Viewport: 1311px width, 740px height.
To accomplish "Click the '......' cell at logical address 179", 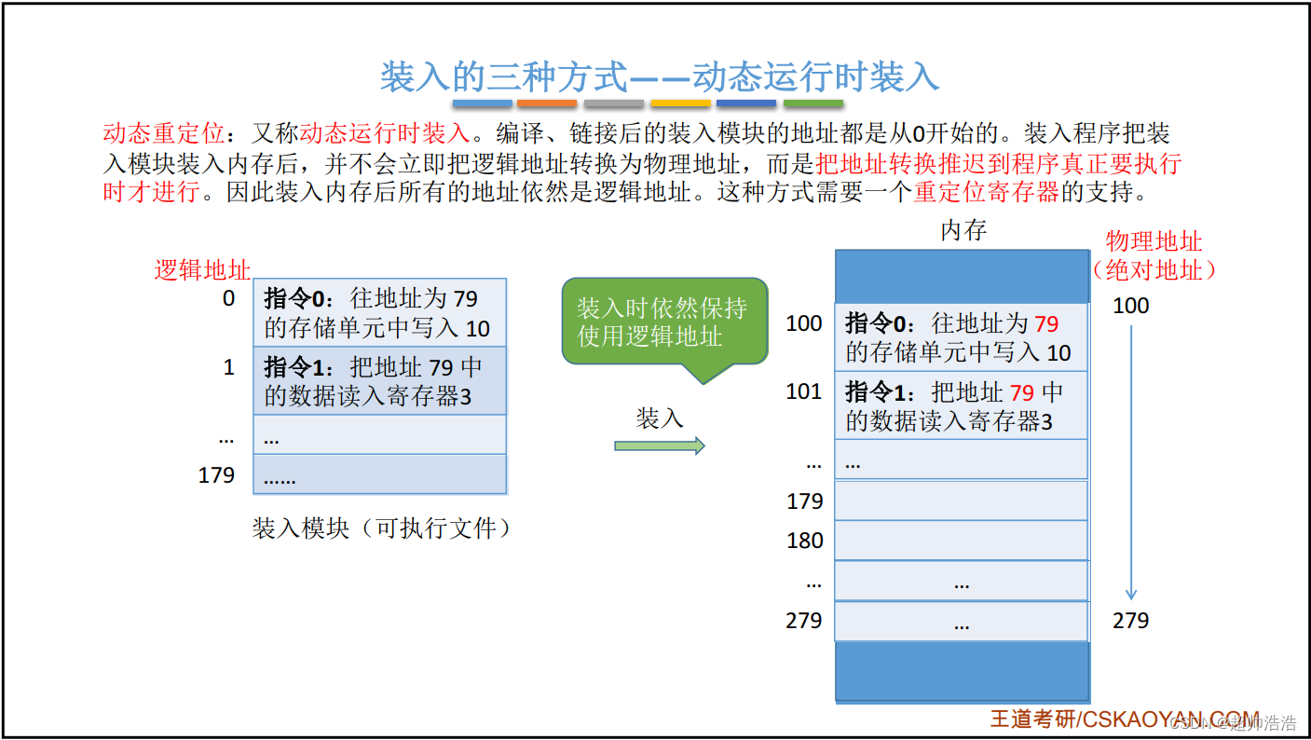I will point(380,474).
